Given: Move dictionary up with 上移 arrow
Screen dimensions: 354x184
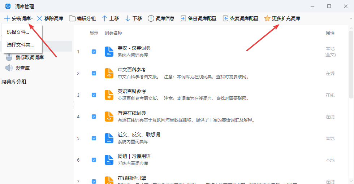Looking at the screenshot, I should pos(105,18).
